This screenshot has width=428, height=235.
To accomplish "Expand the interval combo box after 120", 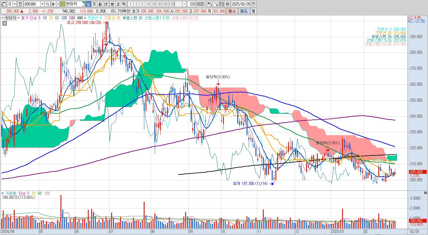I will point(184,4).
